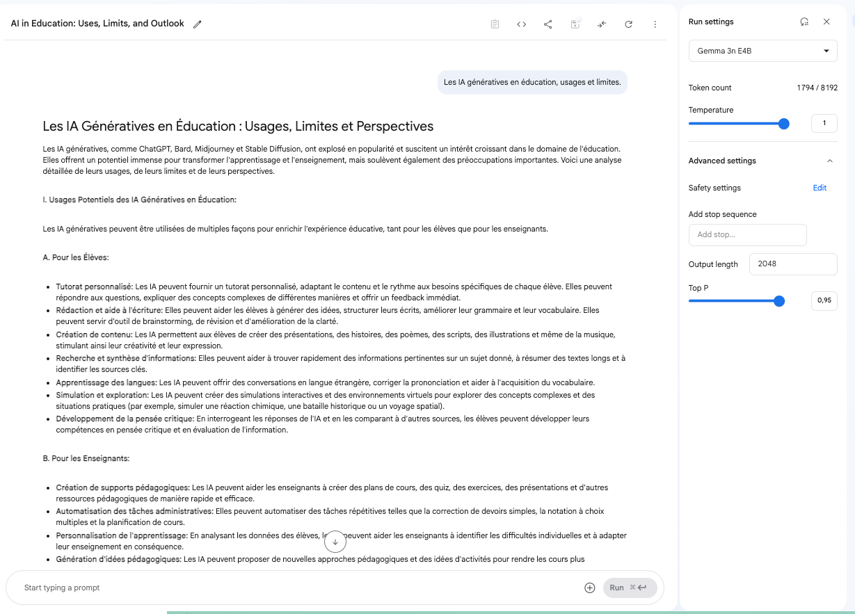
Task: Click the Top P slider handle
Action: click(x=779, y=301)
